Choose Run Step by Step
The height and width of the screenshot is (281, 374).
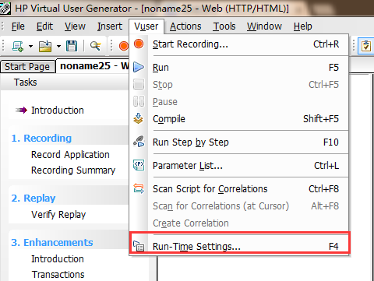(x=239, y=142)
